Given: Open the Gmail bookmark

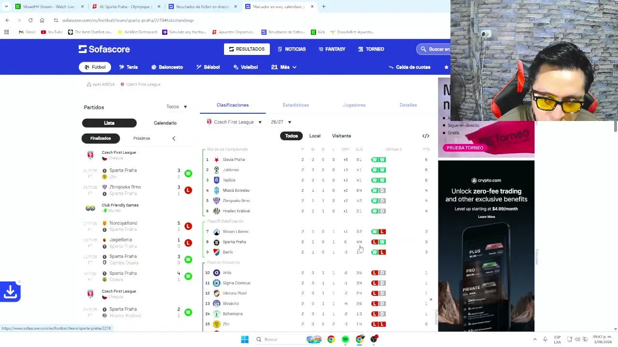Looking at the screenshot, I should pos(27,32).
